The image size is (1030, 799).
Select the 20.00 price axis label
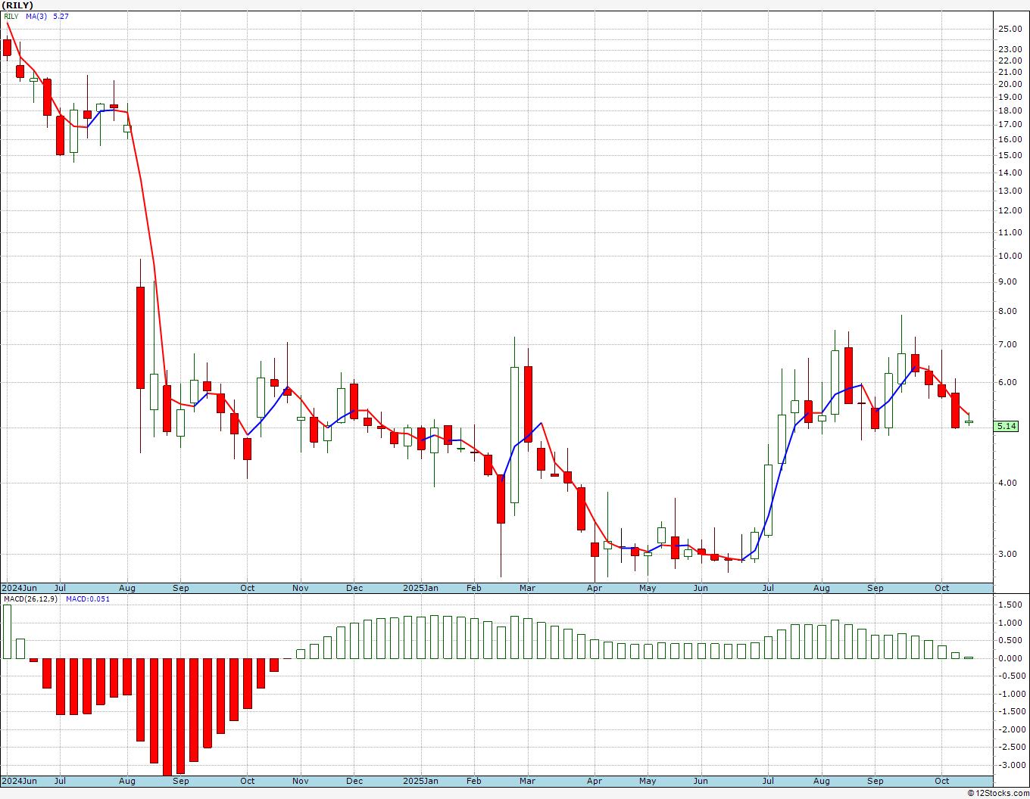(x=1010, y=84)
